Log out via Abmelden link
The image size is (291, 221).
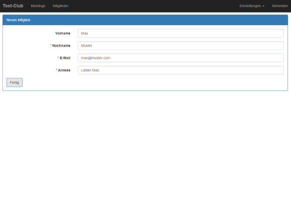(x=280, y=6)
